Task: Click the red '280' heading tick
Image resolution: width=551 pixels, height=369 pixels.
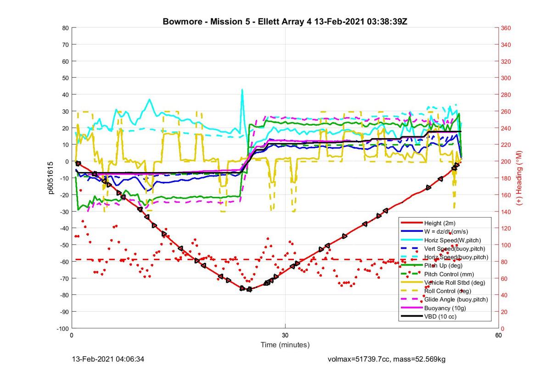Action: tap(506, 95)
